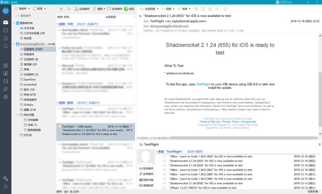Click the 查找邮件 search field
322x194 pixels.
tap(34, 16)
